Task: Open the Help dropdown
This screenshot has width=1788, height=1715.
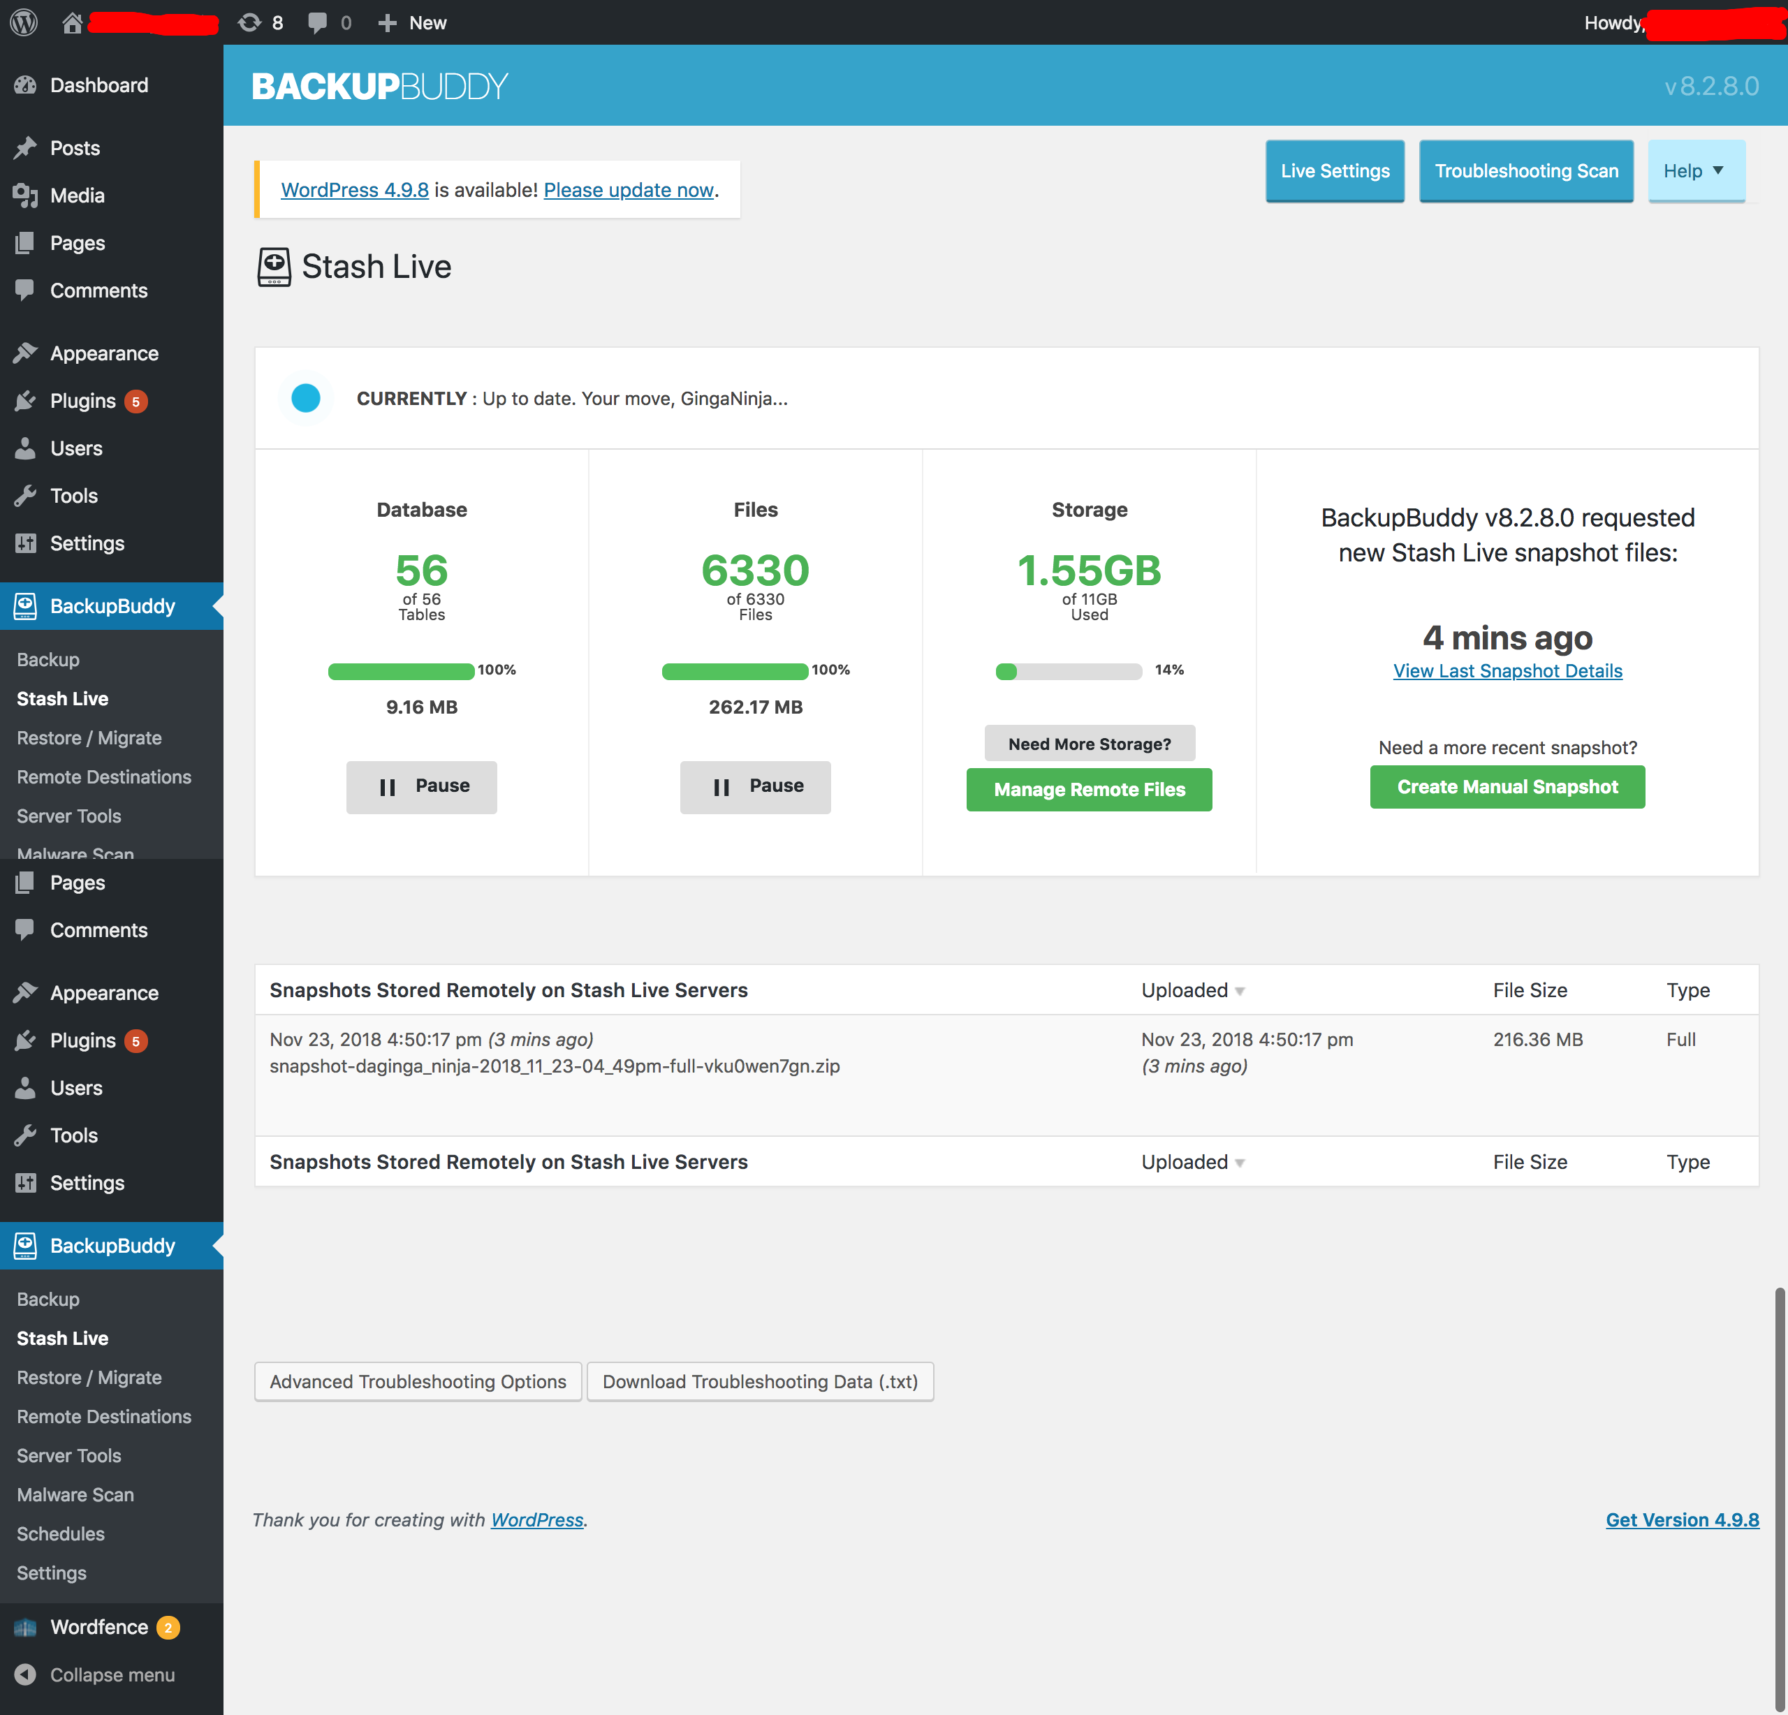Action: [1696, 170]
